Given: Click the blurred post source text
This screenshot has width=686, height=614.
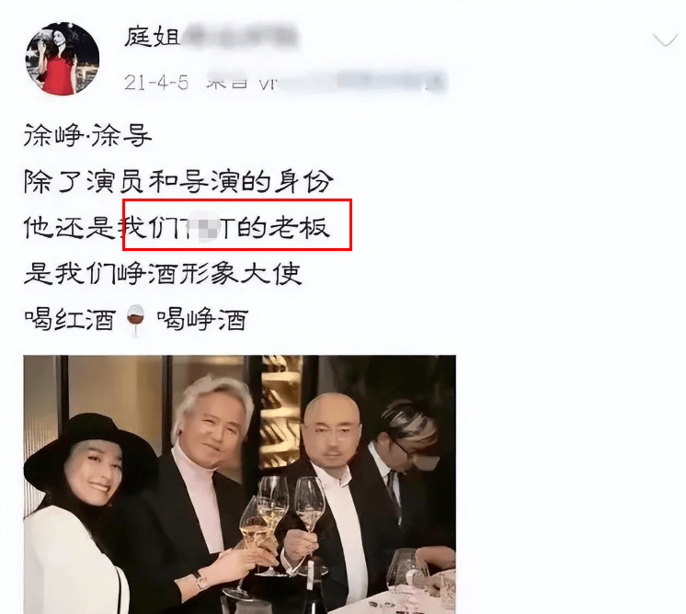Looking at the screenshot, I should 326,81.
